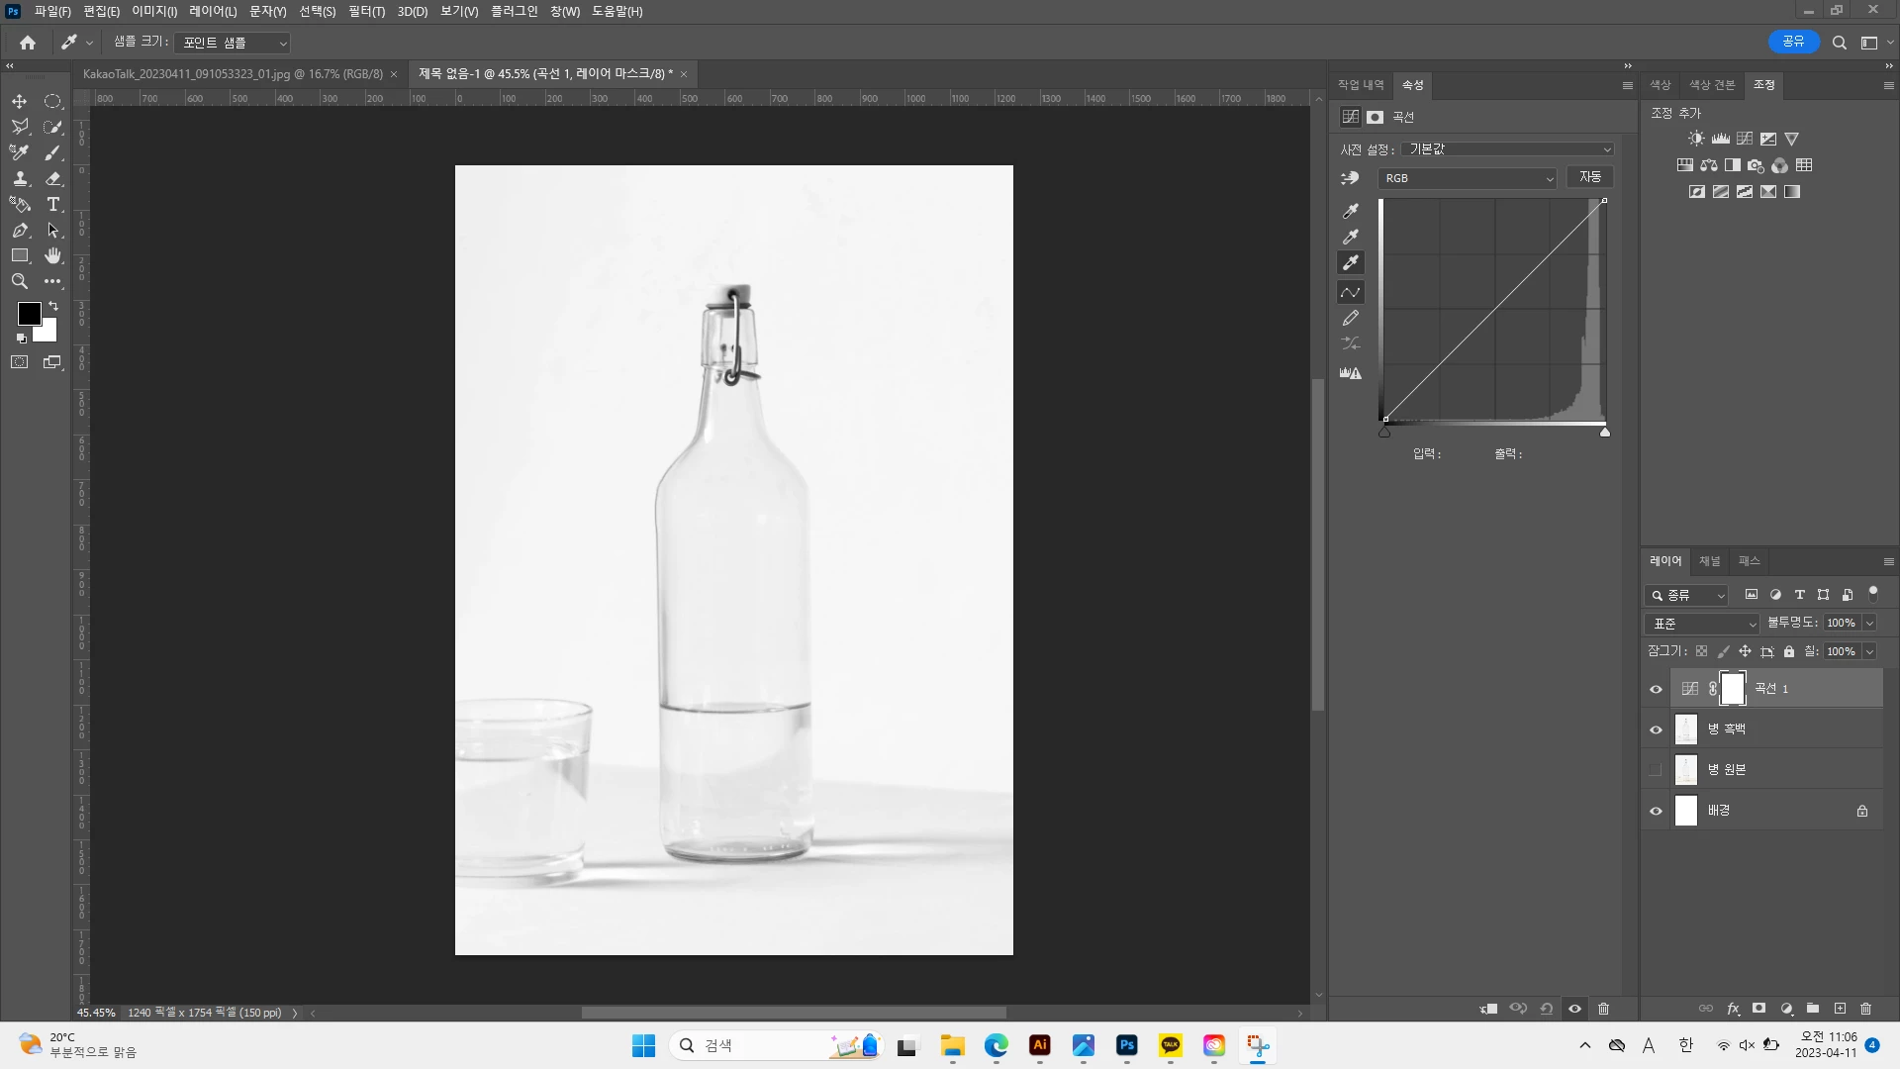The width and height of the screenshot is (1900, 1069).
Task: Show the 병 원본 layer
Action: [1656, 770]
